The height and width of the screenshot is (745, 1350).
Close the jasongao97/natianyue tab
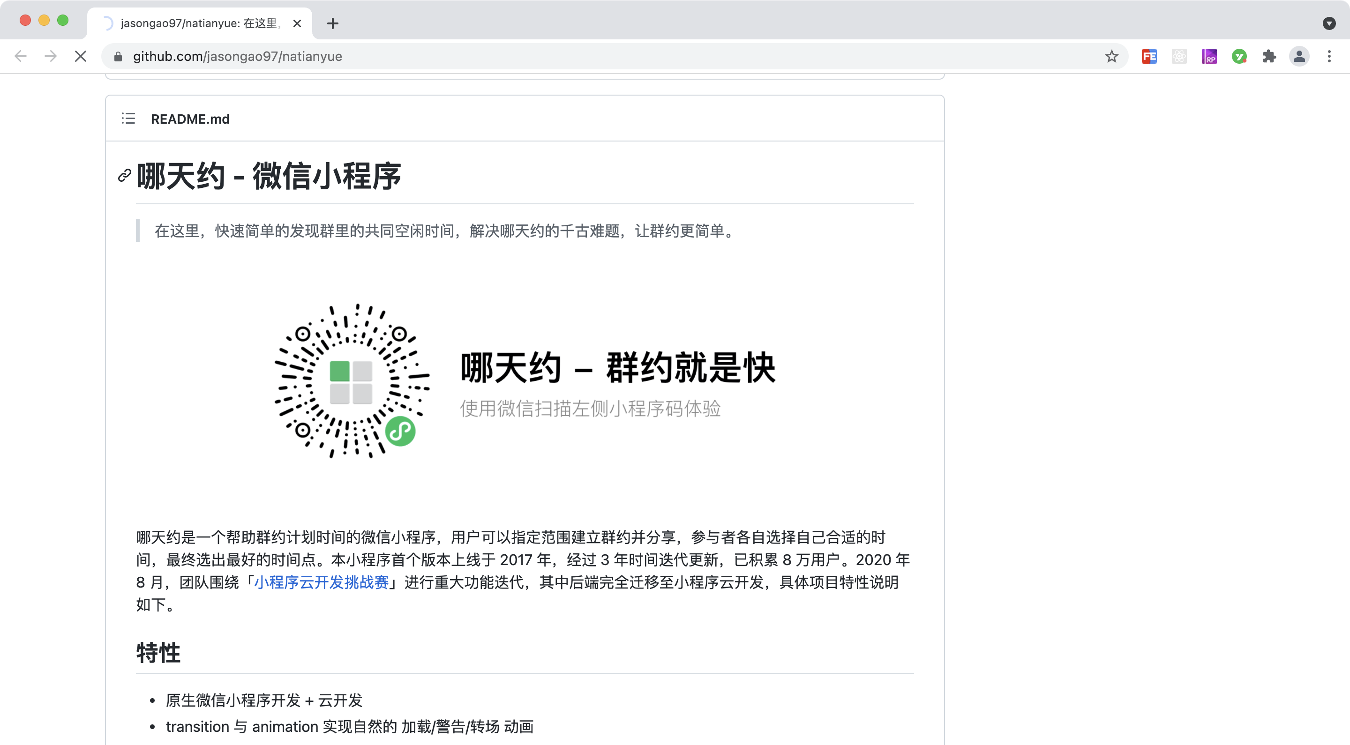[297, 23]
